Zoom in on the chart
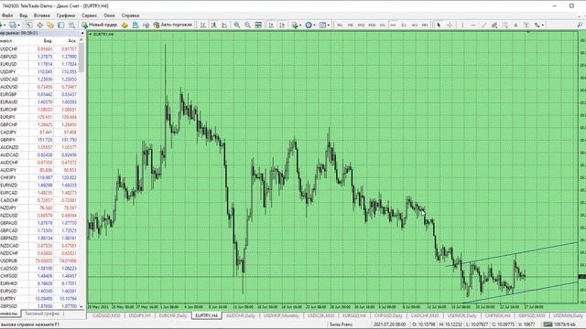The height and width of the screenshot is (329, 586). 236,25
